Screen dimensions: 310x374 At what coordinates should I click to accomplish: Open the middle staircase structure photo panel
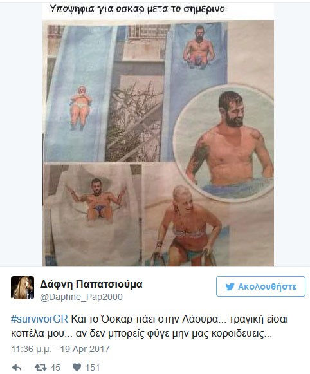[x=138, y=93]
